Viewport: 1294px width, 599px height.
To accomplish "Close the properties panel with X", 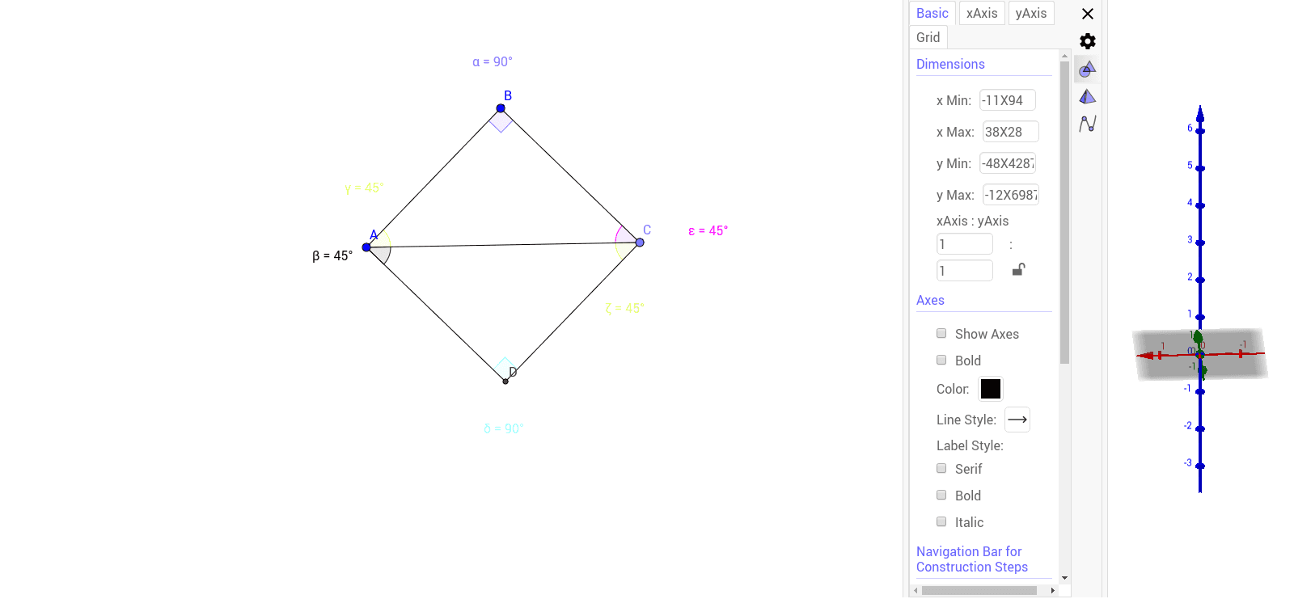I will point(1088,14).
